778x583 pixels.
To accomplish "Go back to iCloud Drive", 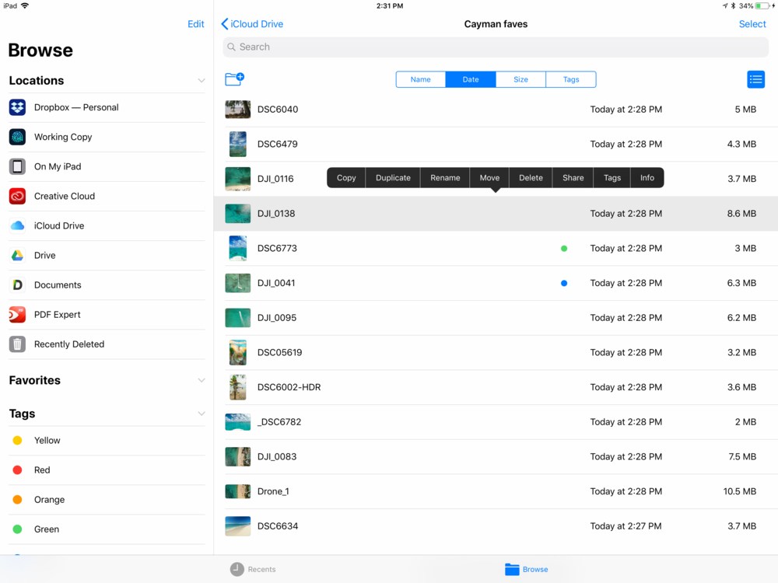I will (252, 24).
